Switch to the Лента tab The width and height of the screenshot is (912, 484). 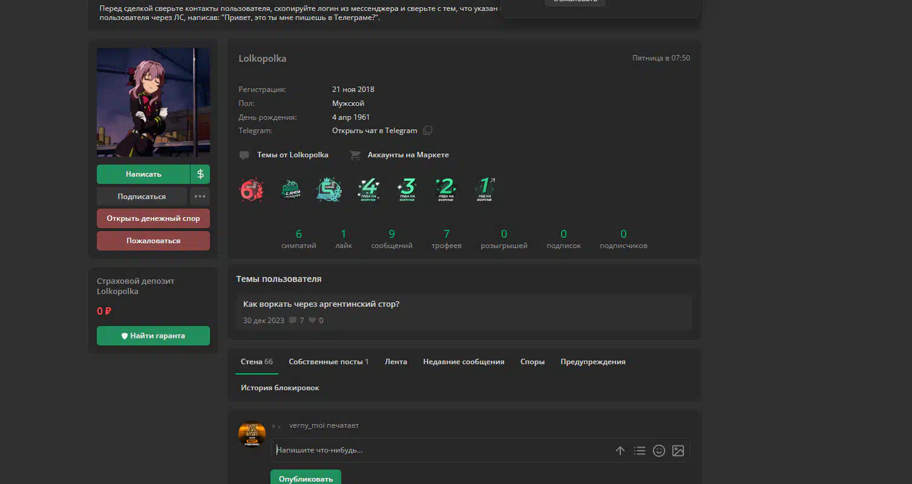396,362
